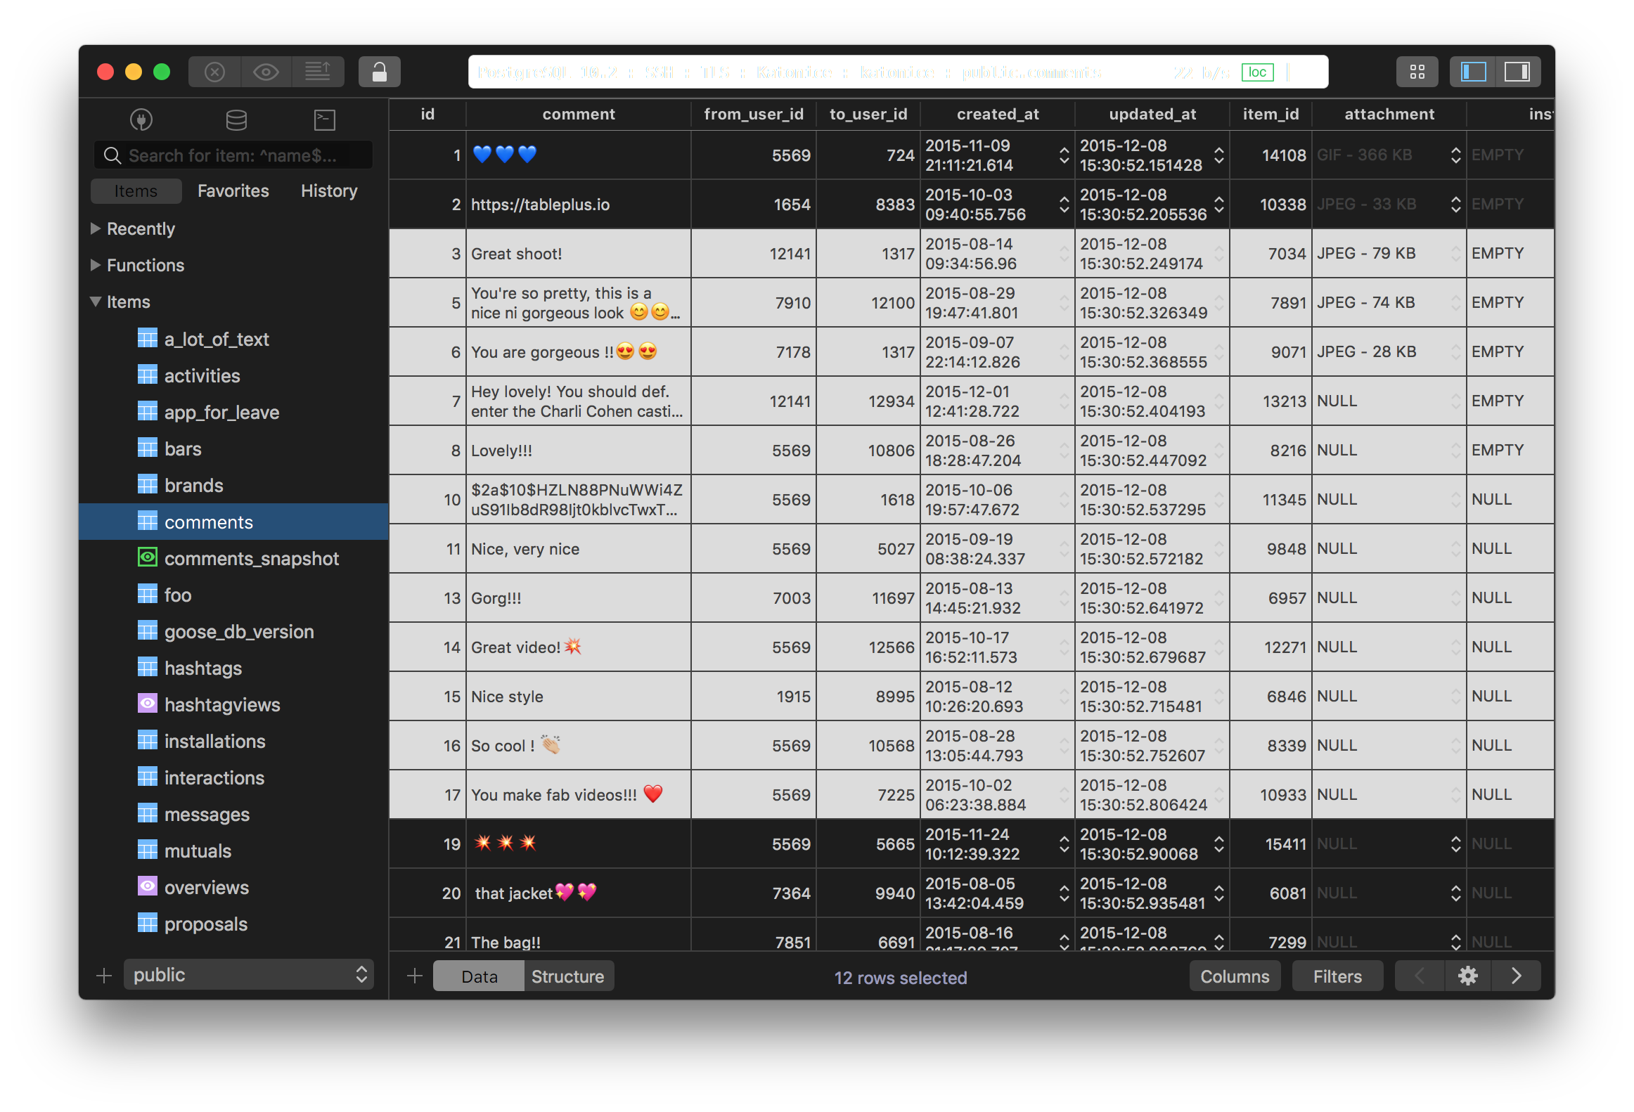1634x1112 pixels.
Task: Open the Filters panel
Action: pyautogui.click(x=1337, y=976)
